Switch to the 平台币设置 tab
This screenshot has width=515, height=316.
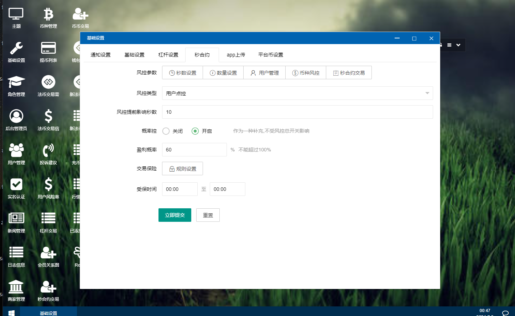click(270, 55)
